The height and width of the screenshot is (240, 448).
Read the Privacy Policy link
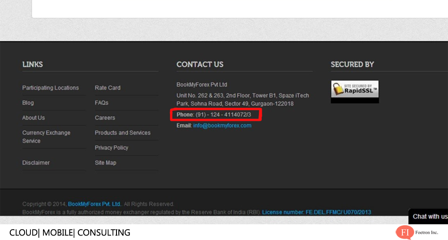112,148
